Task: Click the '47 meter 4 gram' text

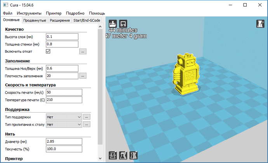Action: tap(126, 36)
